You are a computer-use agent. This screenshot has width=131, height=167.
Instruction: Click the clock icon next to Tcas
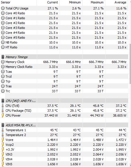pos(3,72)
